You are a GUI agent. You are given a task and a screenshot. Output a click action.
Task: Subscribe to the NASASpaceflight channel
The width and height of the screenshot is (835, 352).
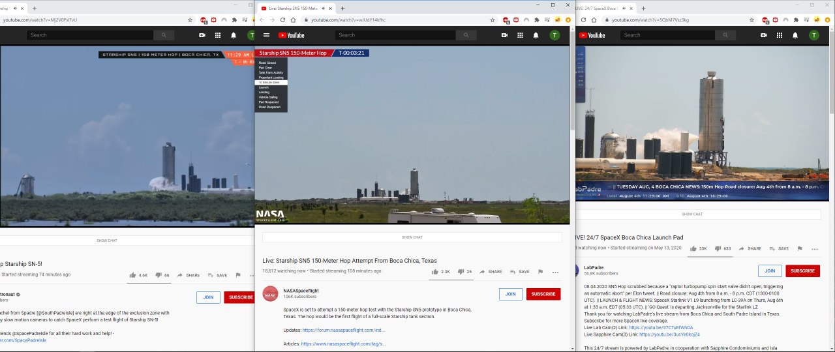click(x=543, y=294)
